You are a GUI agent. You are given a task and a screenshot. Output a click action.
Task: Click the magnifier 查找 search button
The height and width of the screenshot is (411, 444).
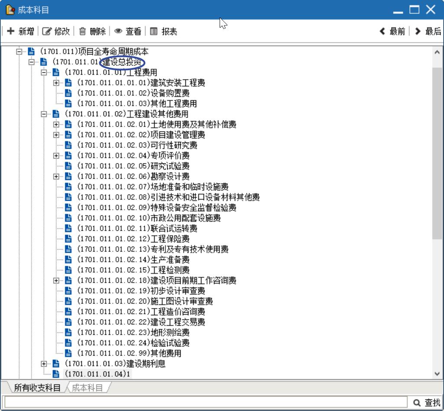pyautogui.click(x=426, y=403)
